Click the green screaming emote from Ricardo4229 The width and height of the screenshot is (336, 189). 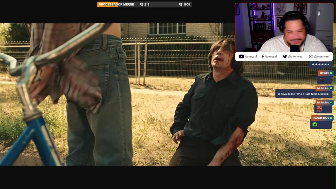point(315,124)
